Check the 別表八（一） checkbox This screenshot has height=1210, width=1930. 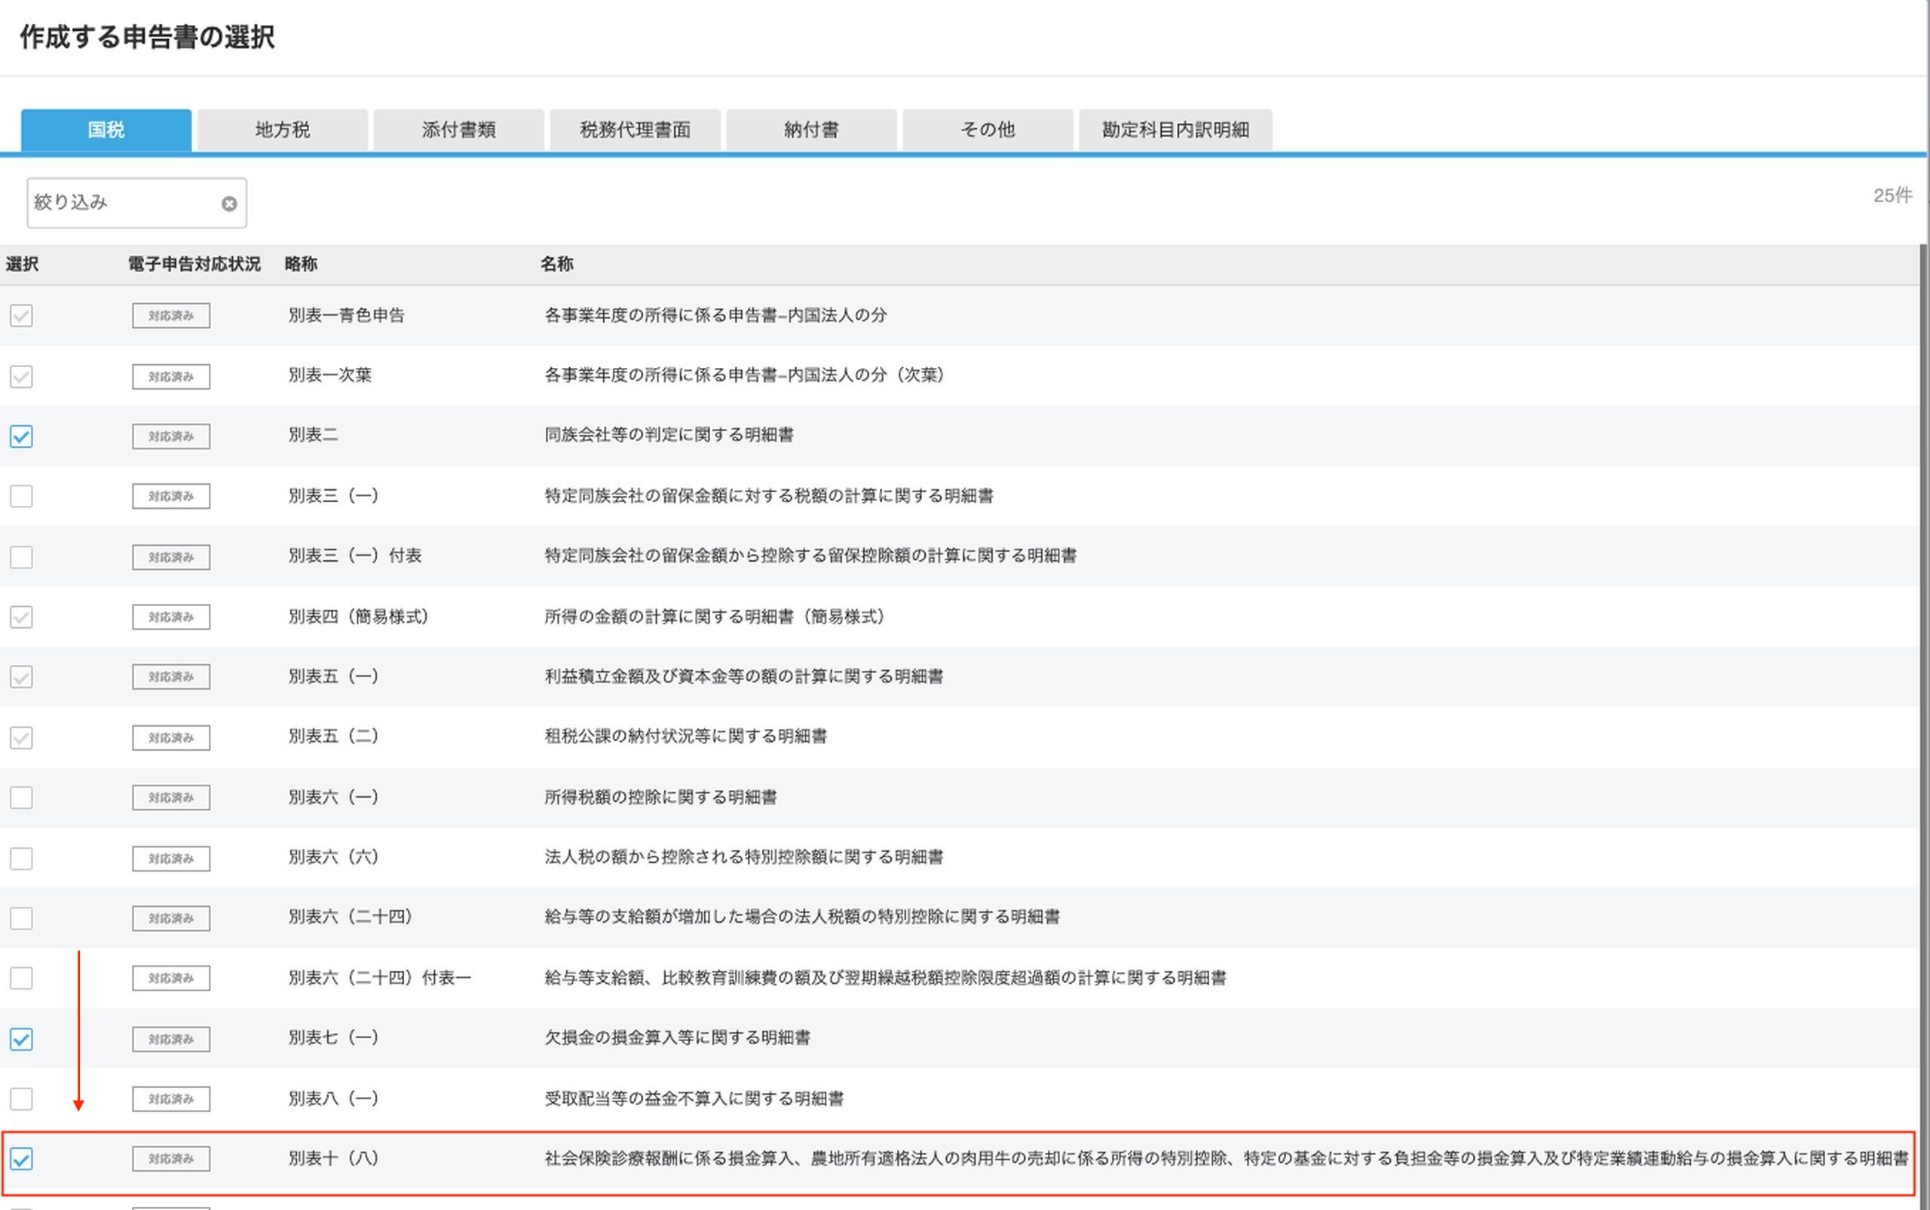[x=22, y=1098]
